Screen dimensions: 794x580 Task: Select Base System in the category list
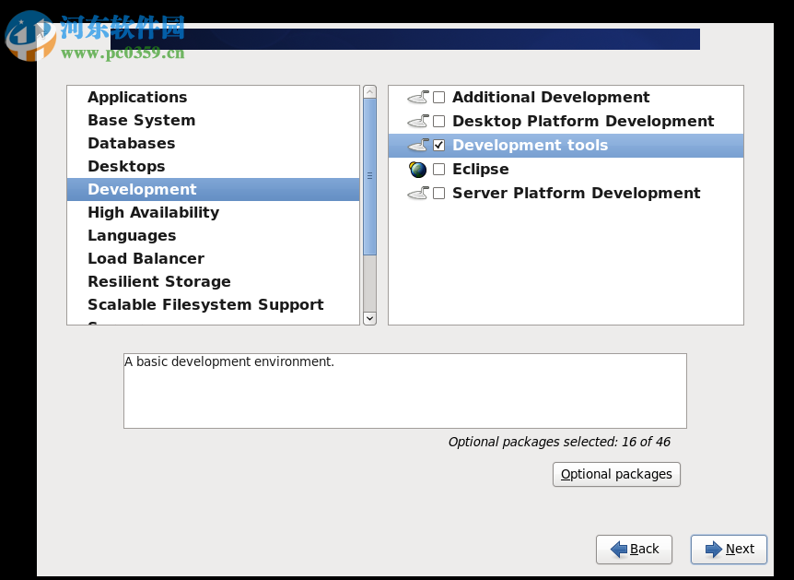click(140, 120)
